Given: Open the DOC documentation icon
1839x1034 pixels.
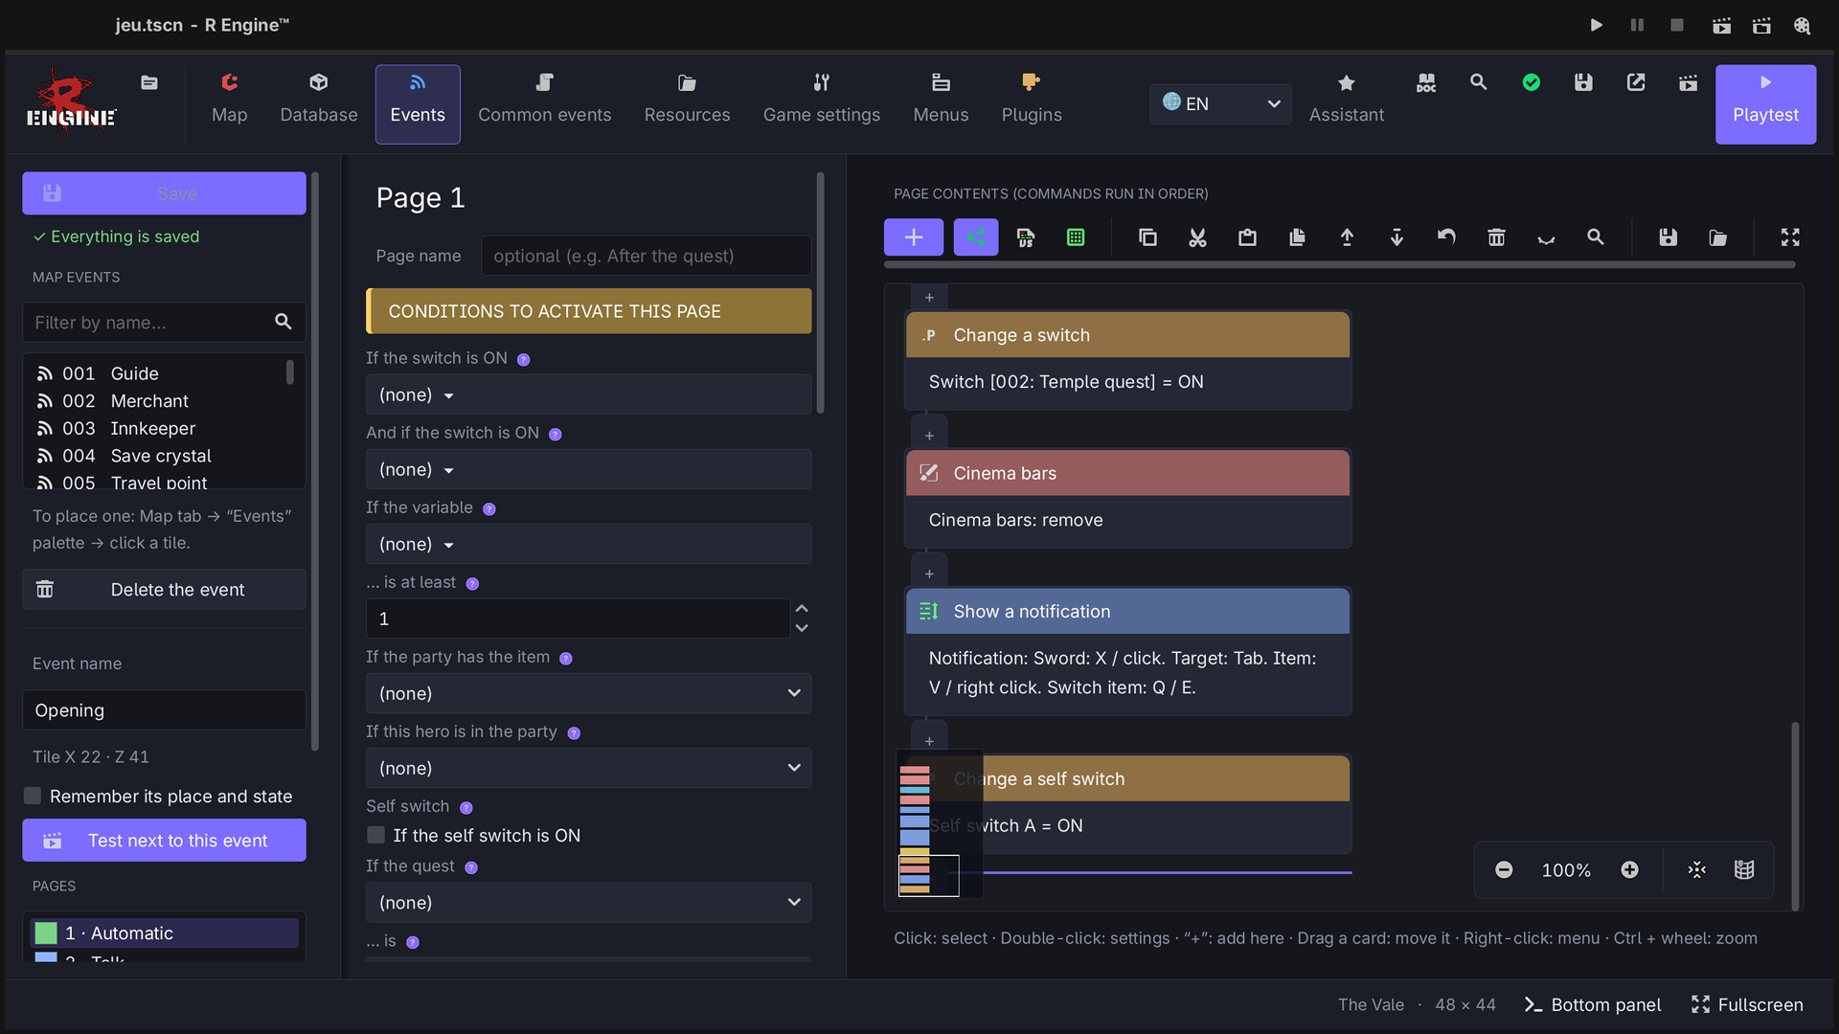Looking at the screenshot, I should [x=1426, y=83].
